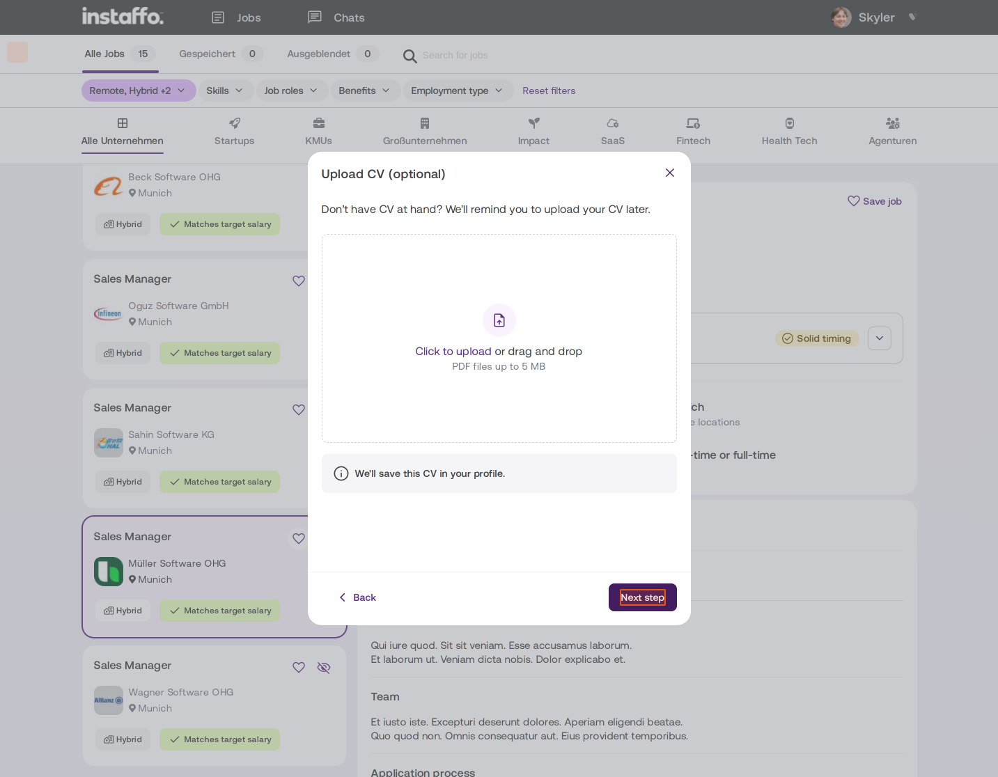Click the Müller Software OHG company logo
Screen dimensions: 998x777
tap(109, 572)
